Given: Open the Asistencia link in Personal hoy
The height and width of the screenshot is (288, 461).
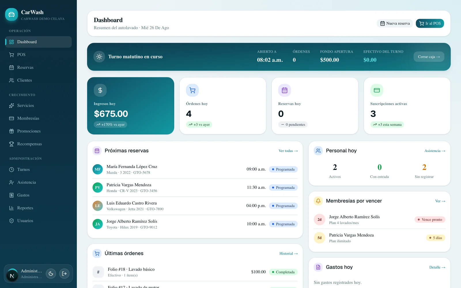Looking at the screenshot, I should [x=435, y=151].
